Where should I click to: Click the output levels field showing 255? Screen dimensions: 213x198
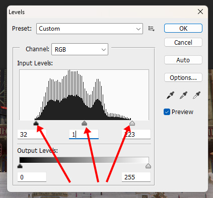point(136,177)
